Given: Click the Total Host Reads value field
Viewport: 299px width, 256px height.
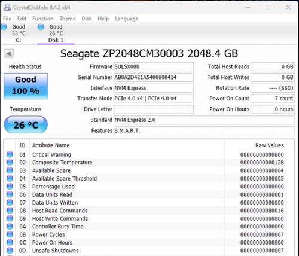Looking at the screenshot, I should [273, 66].
